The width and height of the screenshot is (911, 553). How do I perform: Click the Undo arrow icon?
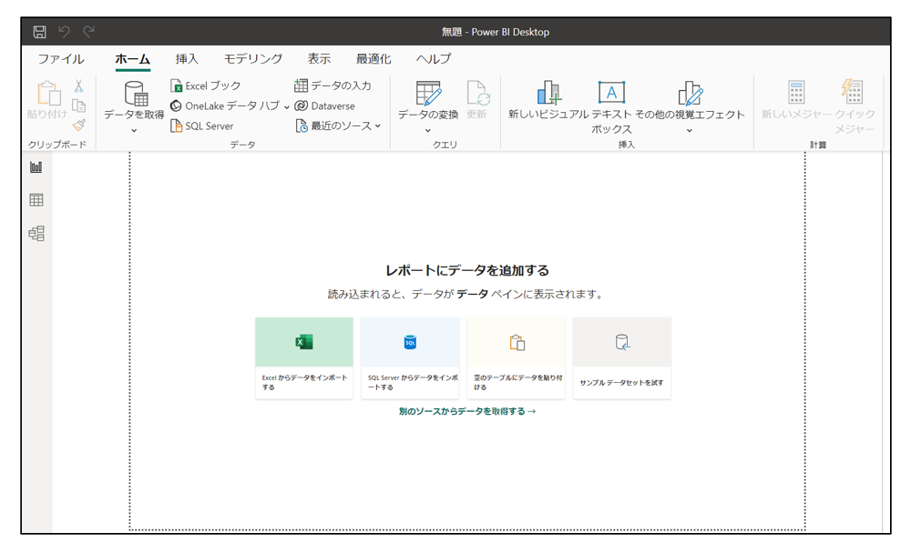pos(64,31)
